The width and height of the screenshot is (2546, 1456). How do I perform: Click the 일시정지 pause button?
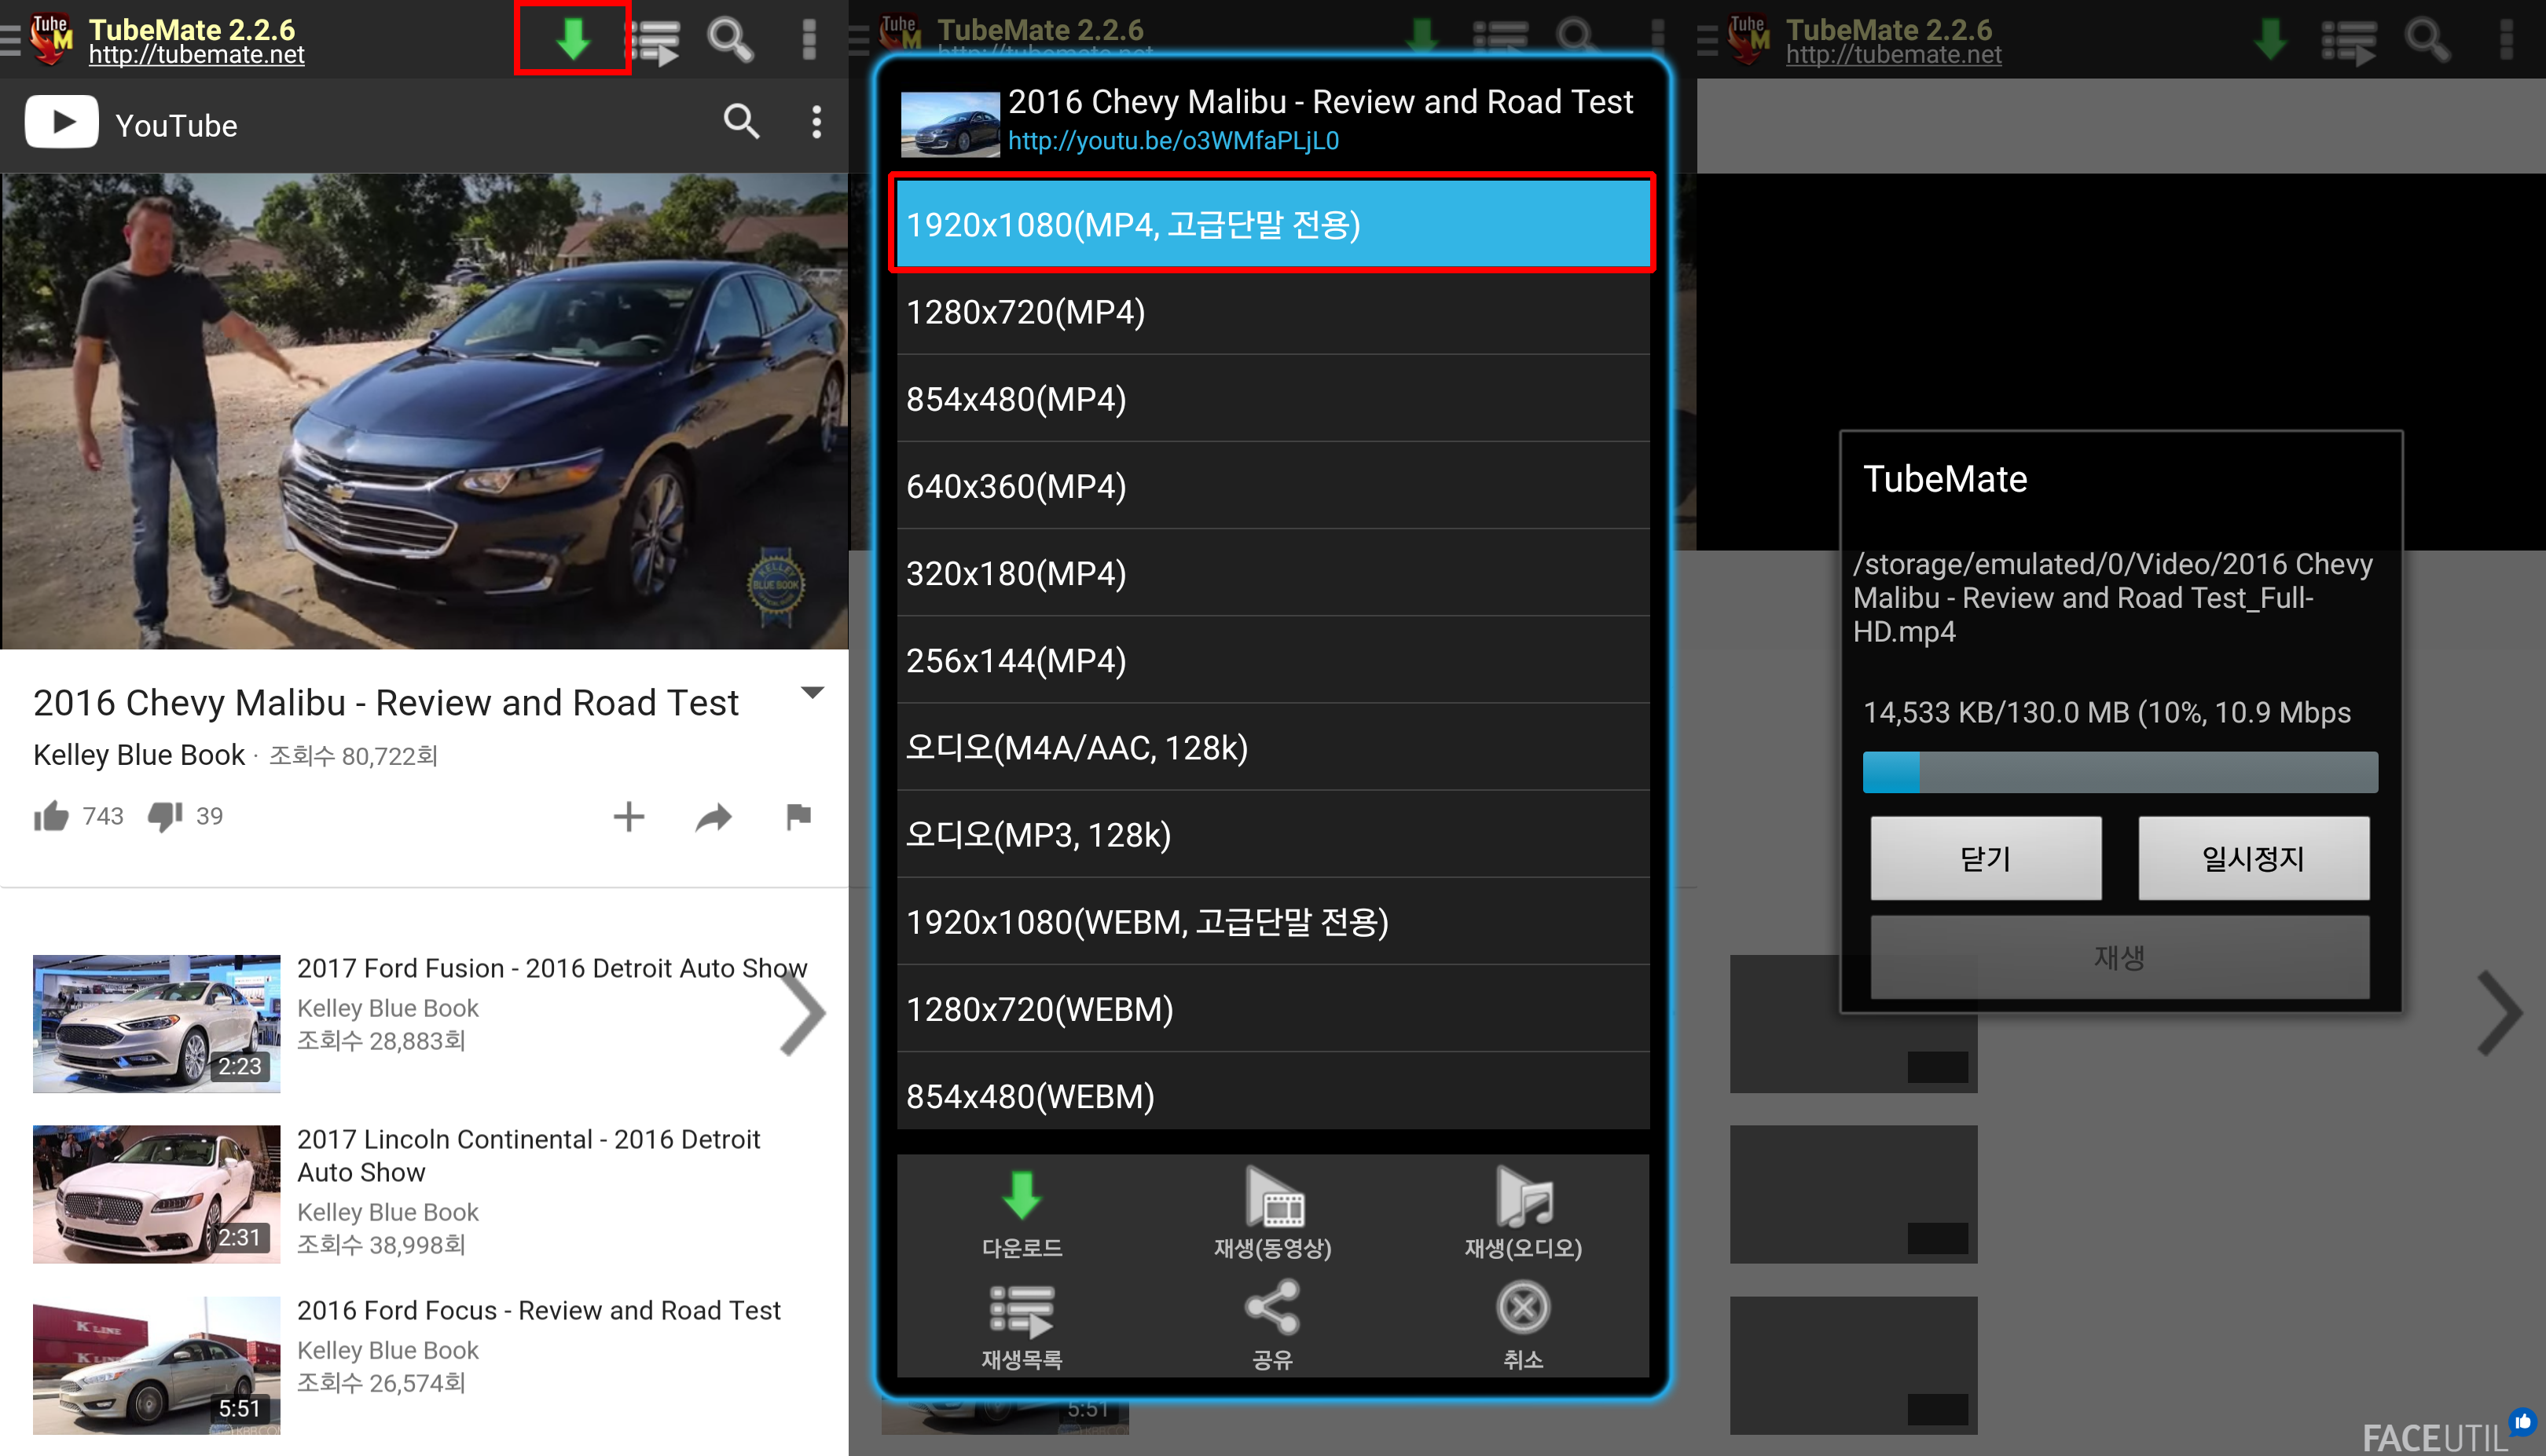[x=2253, y=858]
